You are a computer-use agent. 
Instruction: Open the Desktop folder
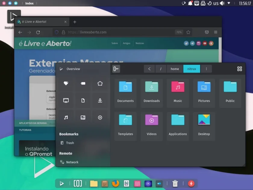pyautogui.click(x=204, y=126)
